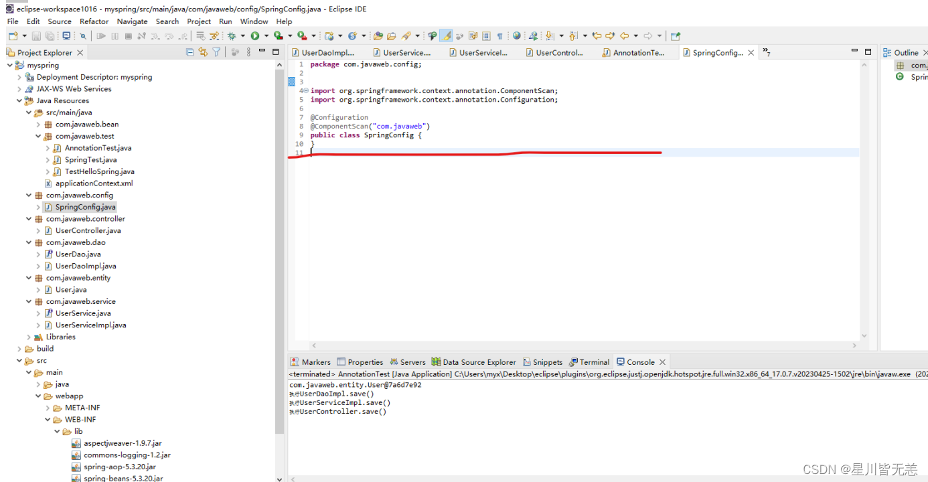928x482 pixels.
Task: Expand the com.javaweb.bean package
Action: [38, 124]
